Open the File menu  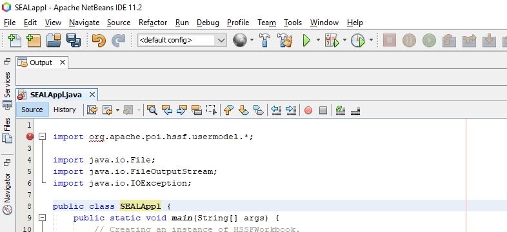(x=10, y=23)
